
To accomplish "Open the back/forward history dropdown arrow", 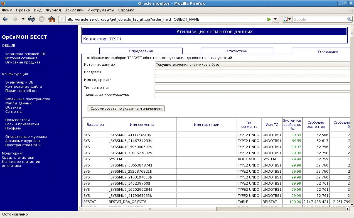I will [23, 19].
